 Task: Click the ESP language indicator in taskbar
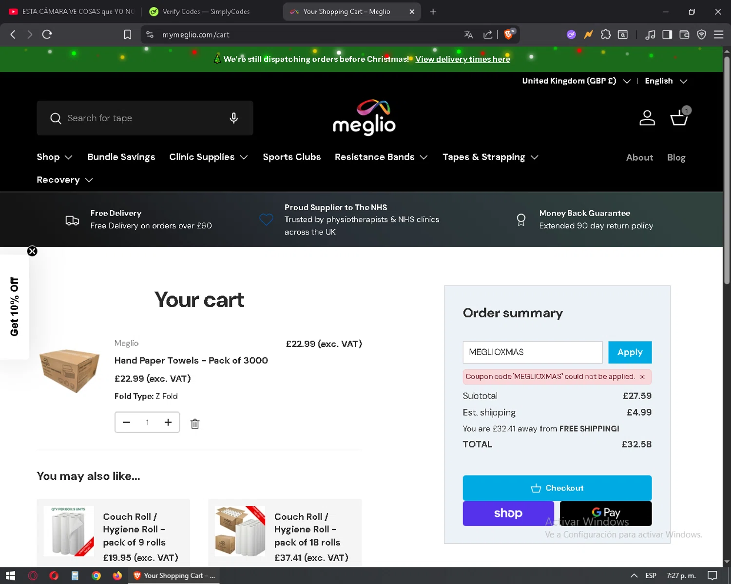coord(651,576)
